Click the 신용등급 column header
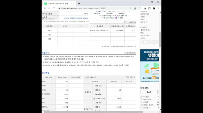The height and width of the screenshot is (113, 203). coord(49,26)
